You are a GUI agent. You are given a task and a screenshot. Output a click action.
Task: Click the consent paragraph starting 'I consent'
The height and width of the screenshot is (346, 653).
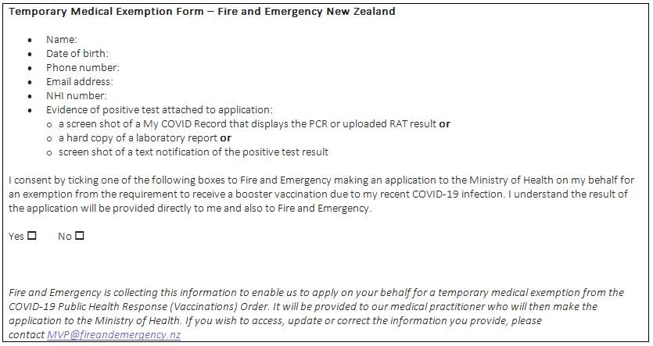click(x=321, y=194)
